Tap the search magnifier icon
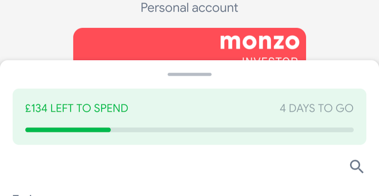 point(356,166)
